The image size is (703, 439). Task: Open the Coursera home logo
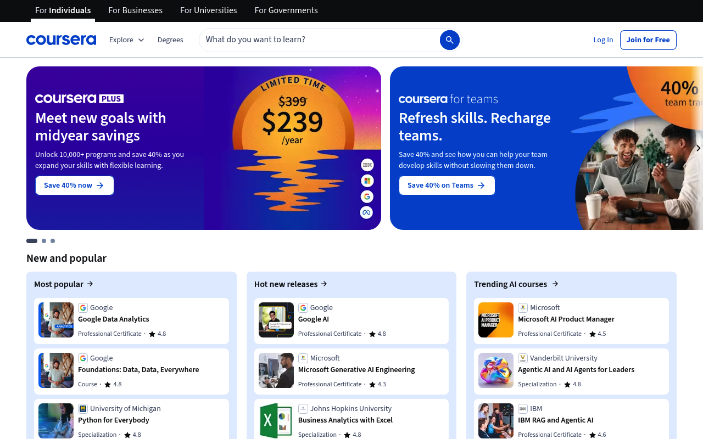click(x=61, y=40)
